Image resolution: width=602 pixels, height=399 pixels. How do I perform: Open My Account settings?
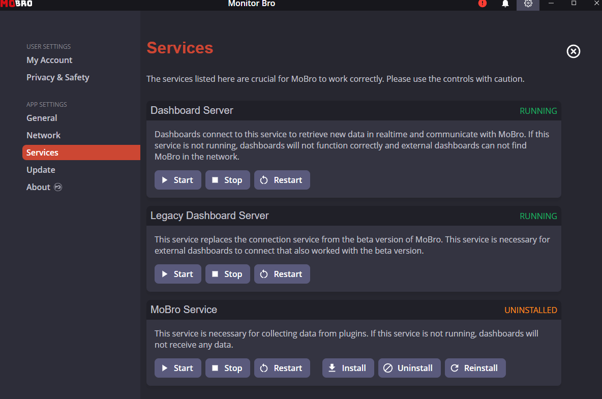click(49, 60)
